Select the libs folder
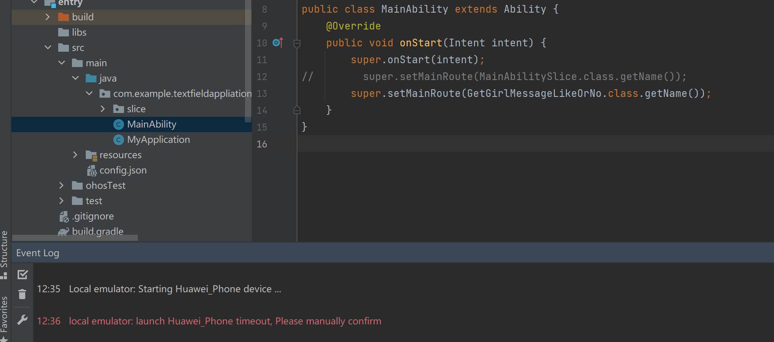 tap(131, 32)
